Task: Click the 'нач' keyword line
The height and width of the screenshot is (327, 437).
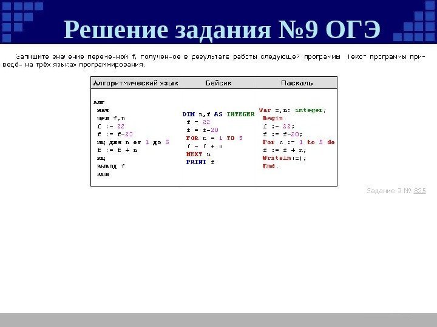Action: click(103, 110)
